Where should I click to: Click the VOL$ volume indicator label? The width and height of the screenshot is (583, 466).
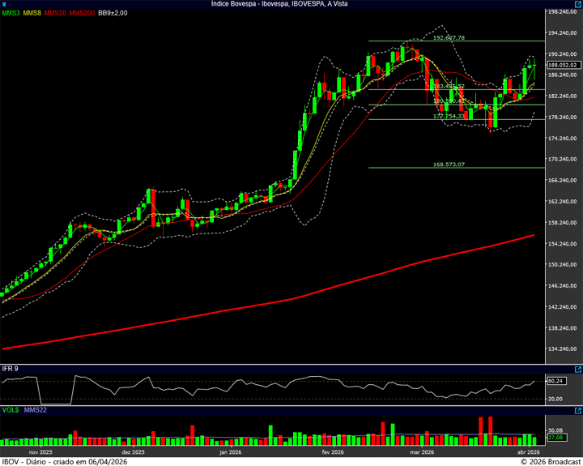coord(11,411)
